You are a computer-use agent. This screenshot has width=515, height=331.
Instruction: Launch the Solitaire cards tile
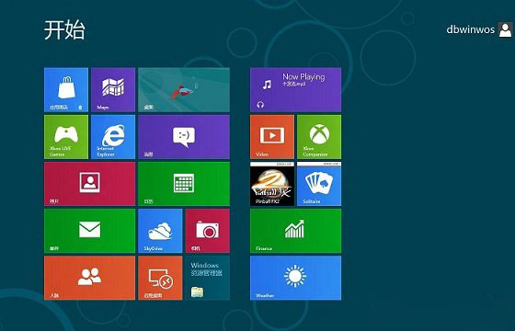319,184
